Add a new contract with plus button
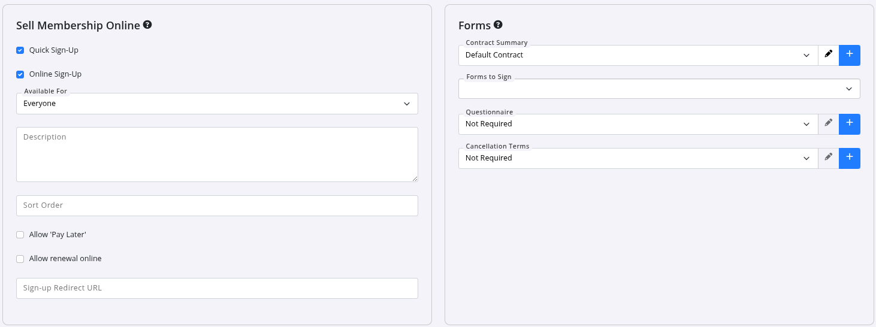Viewport: 876px width, 327px height. point(849,54)
